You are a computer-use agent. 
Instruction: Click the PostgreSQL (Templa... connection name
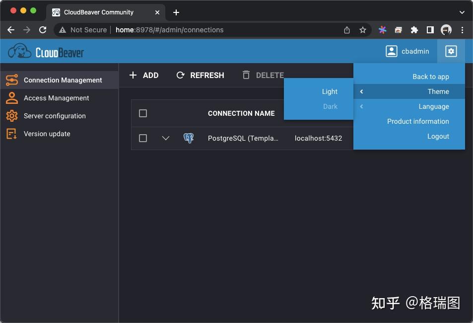tap(243, 138)
